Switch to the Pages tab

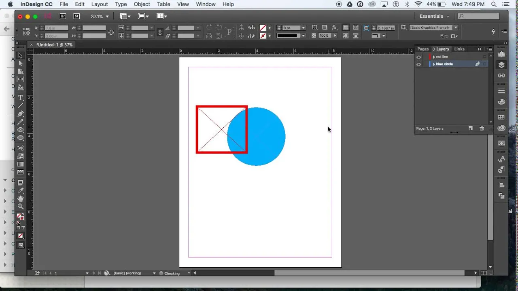tap(423, 49)
